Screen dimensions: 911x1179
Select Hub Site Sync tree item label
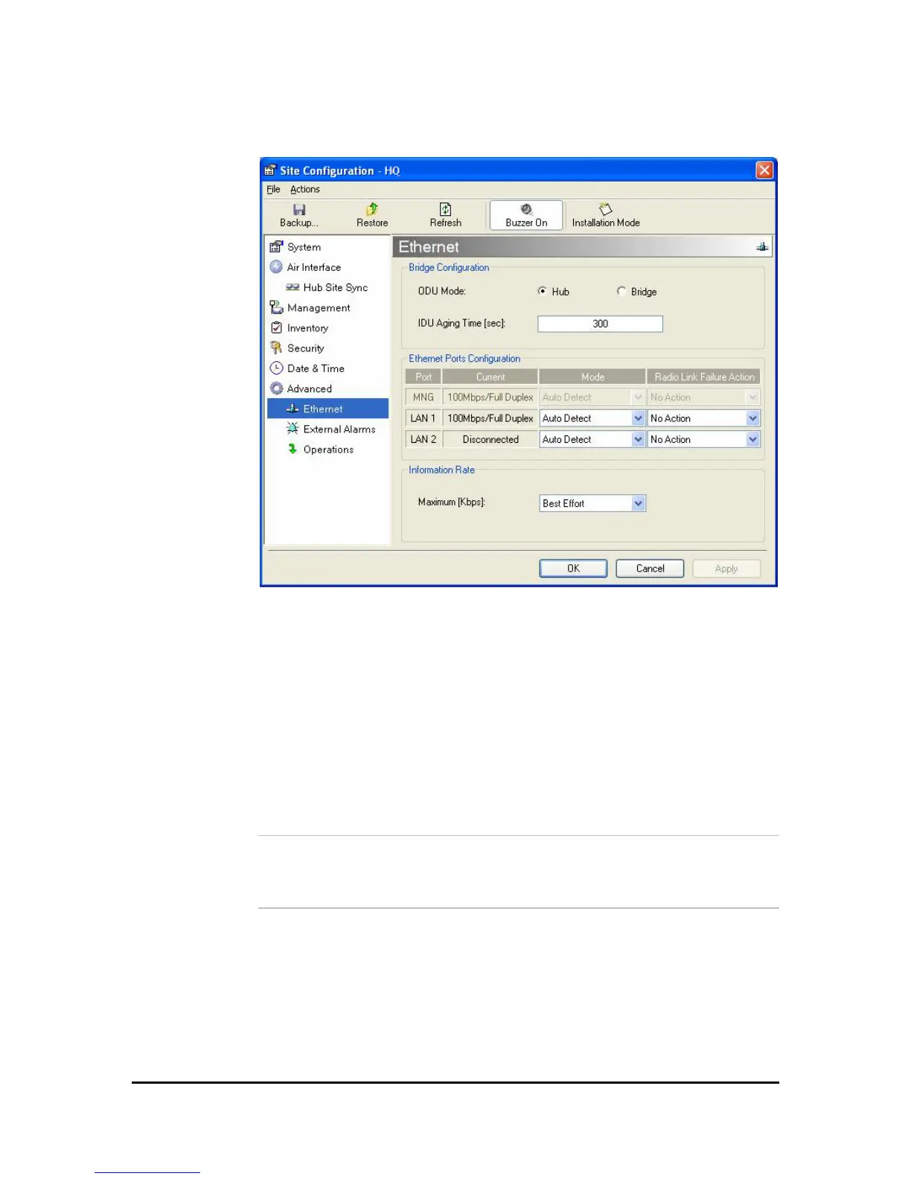coord(335,287)
